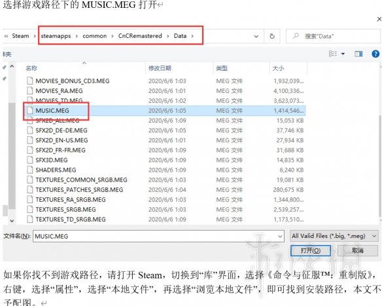Screen dimensions: 382x306
Task: Toggle the preview pane icon
Action: 358,54
